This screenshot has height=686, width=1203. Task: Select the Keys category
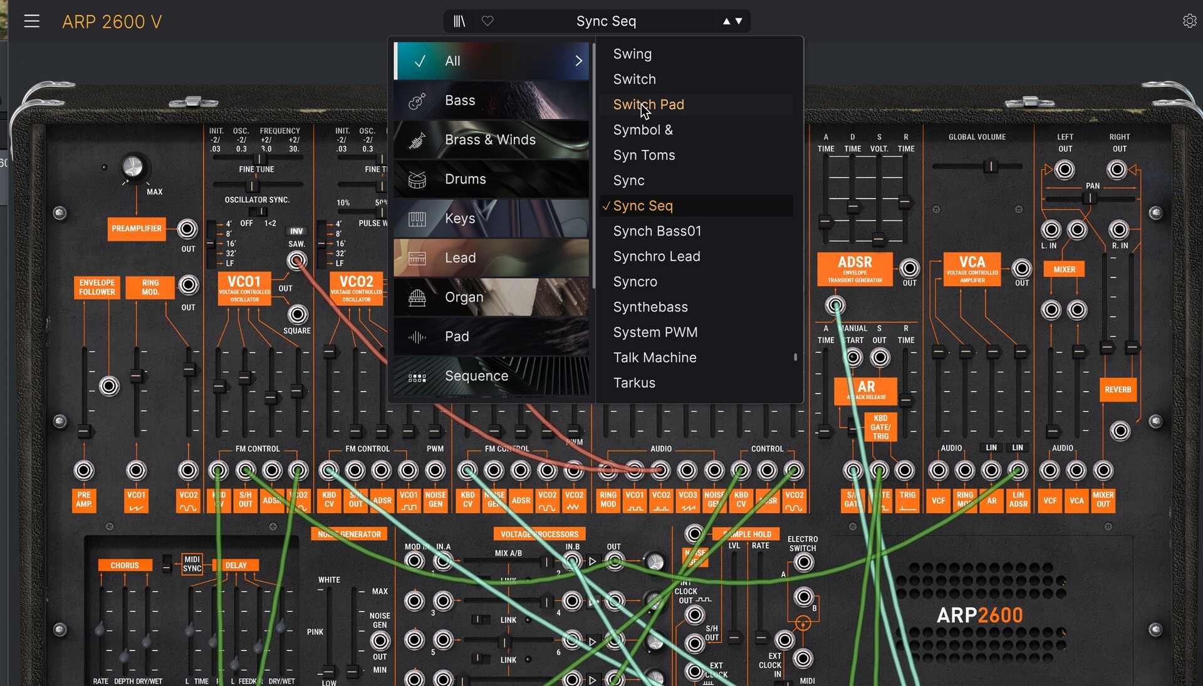(491, 219)
